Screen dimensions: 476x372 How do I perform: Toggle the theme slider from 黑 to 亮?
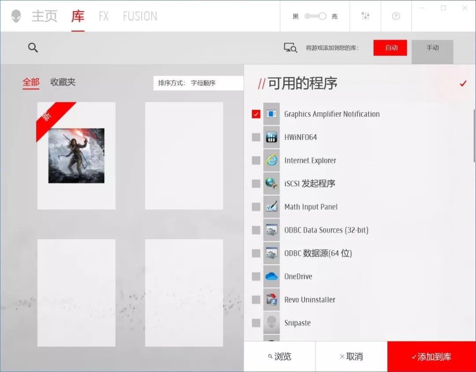pos(315,15)
